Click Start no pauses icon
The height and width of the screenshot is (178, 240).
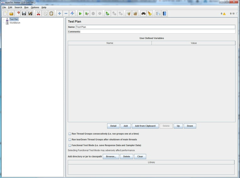coord(87,13)
